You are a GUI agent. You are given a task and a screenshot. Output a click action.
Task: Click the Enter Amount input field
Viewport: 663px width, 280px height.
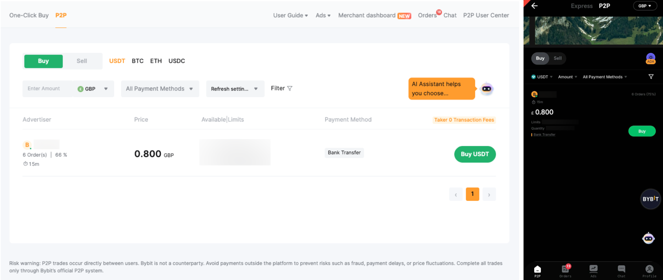47,89
